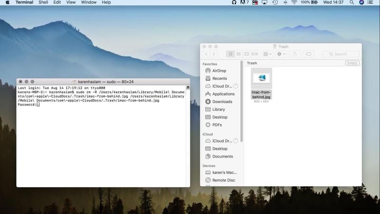Open Downloads folder from sidebar
This screenshot has height=214, width=380.
click(222, 102)
